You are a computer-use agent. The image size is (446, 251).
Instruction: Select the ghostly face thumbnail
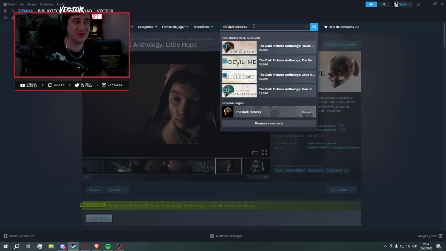pos(256,166)
